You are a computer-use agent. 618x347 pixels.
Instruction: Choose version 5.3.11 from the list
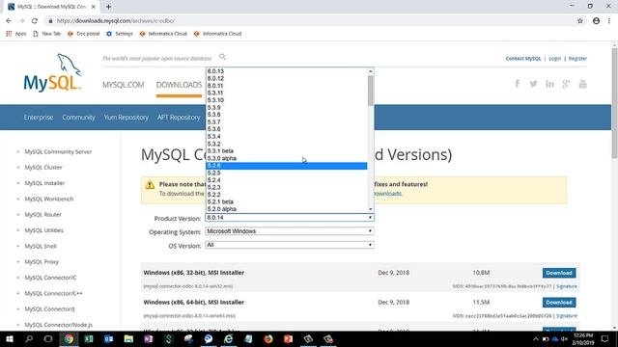point(287,93)
